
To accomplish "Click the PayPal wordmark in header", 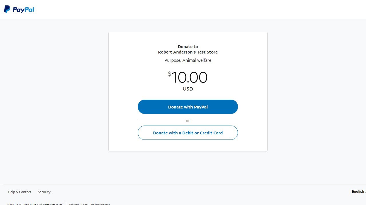I will click(23, 9).
